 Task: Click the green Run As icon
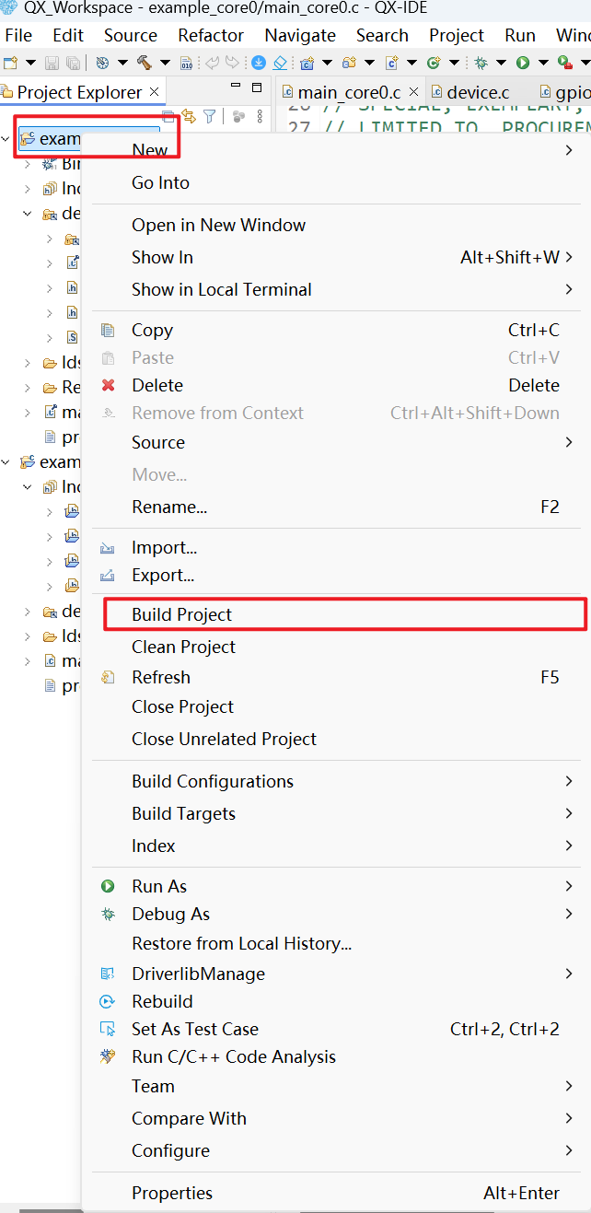point(109,886)
